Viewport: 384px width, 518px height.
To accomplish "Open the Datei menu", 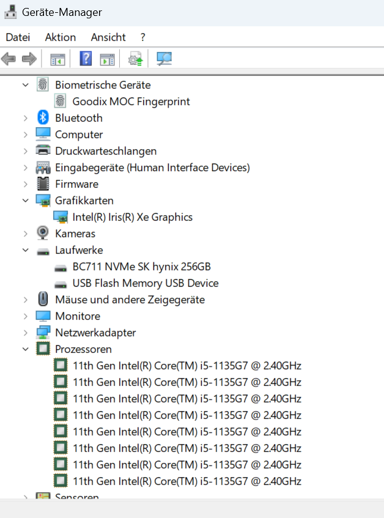I will (18, 37).
